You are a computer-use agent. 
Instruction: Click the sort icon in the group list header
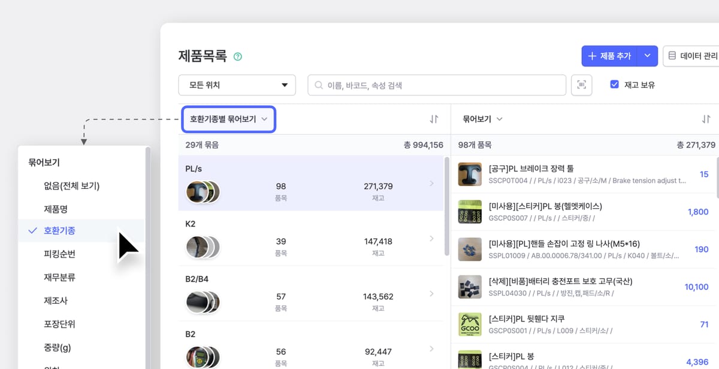434,119
